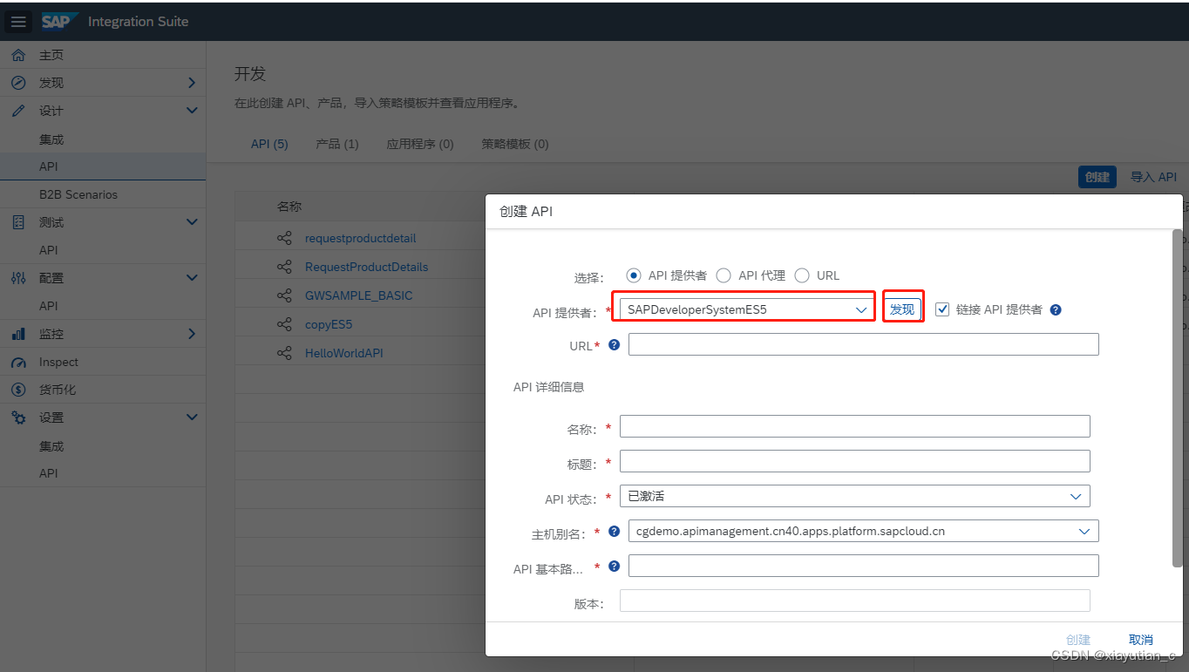The width and height of the screenshot is (1189, 672).
Task: Click the share icon beside GWSAMPLE_BASIC
Action: pyautogui.click(x=284, y=295)
